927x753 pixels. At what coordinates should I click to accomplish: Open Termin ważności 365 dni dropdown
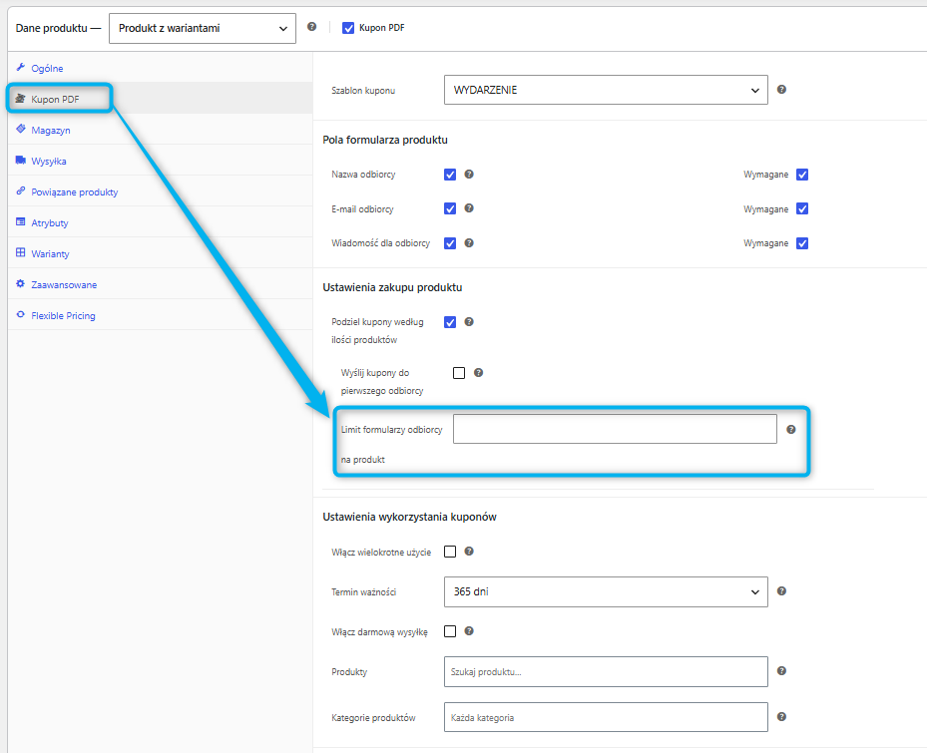click(x=606, y=591)
